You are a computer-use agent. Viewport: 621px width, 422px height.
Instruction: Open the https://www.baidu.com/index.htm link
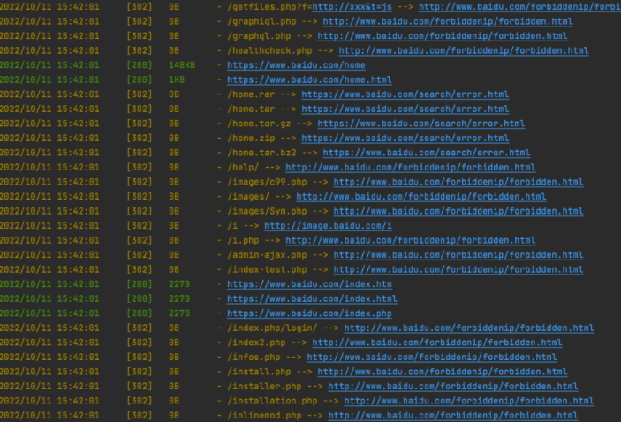click(x=309, y=284)
